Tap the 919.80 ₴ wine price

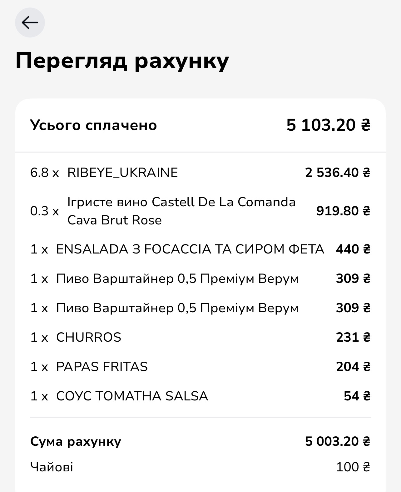[343, 211]
